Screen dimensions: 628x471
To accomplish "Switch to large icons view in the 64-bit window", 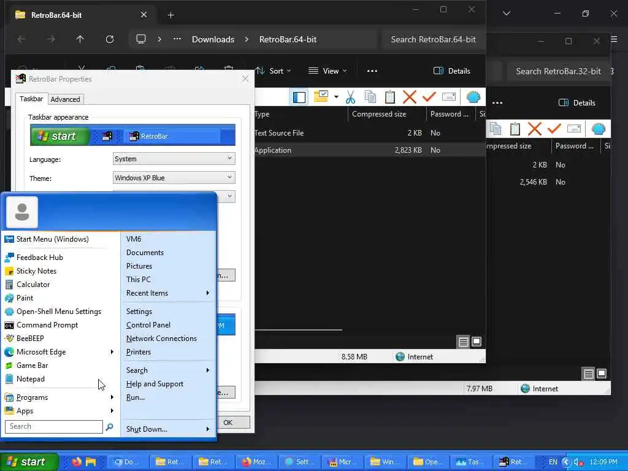I will (x=476, y=342).
